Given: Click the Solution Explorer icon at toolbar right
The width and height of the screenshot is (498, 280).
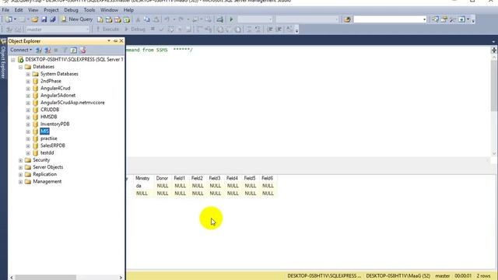Looking at the screenshot, I should pyautogui.click(x=435, y=19).
